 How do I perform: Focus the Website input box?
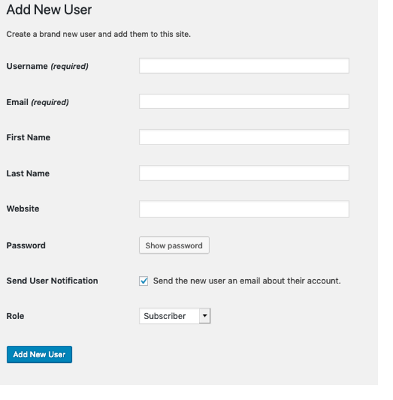click(x=244, y=209)
